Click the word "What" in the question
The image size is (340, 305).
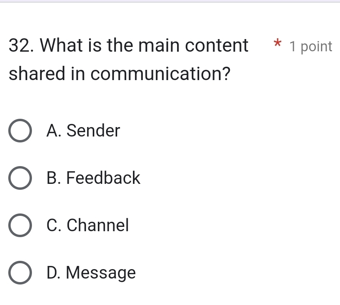(x=60, y=46)
